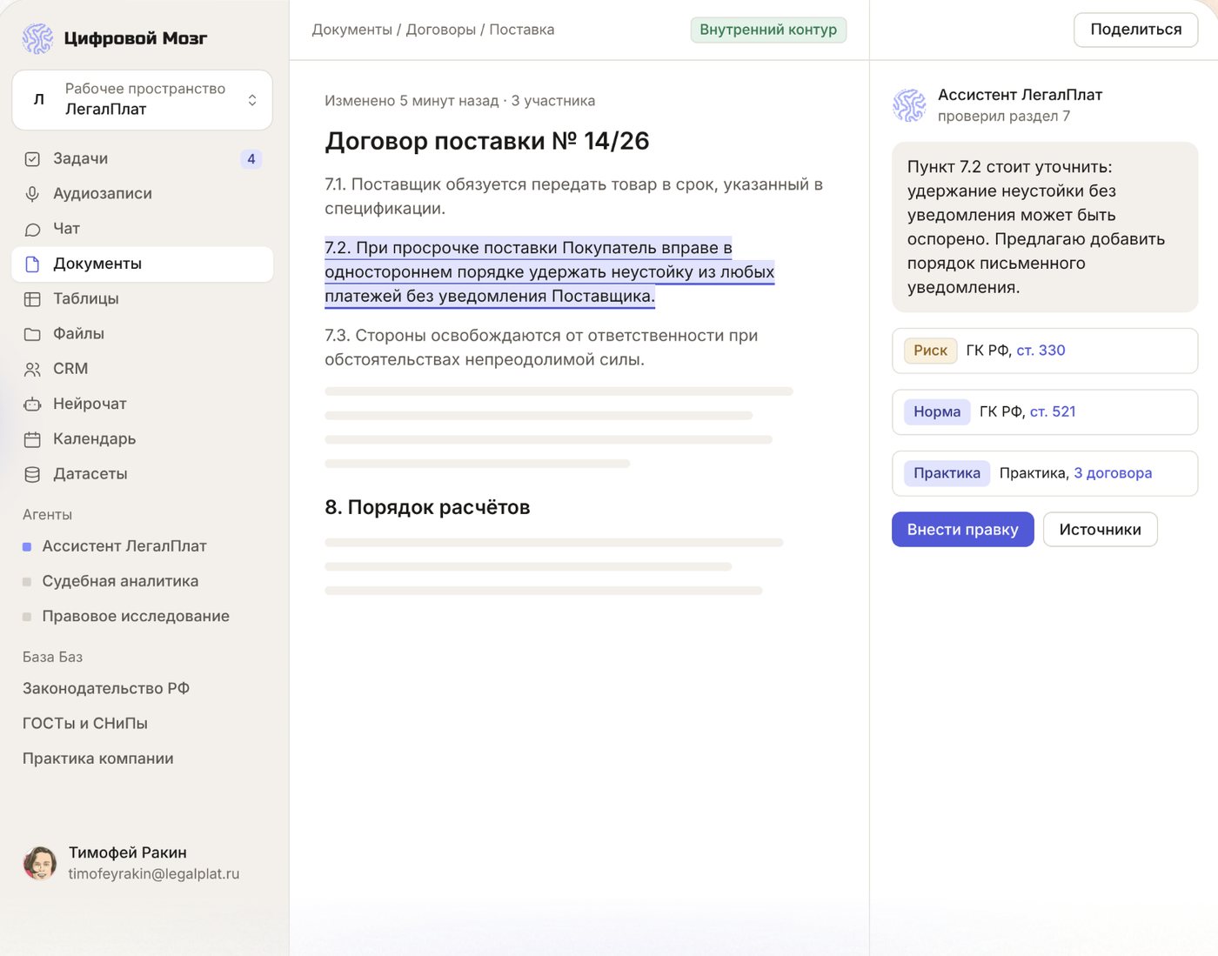Click the Документы breadcrumb
Viewport: 1218px width, 956px height.
click(x=352, y=30)
